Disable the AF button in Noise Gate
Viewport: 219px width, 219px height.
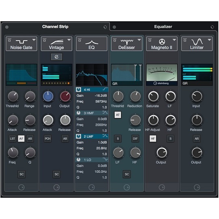point(21,139)
